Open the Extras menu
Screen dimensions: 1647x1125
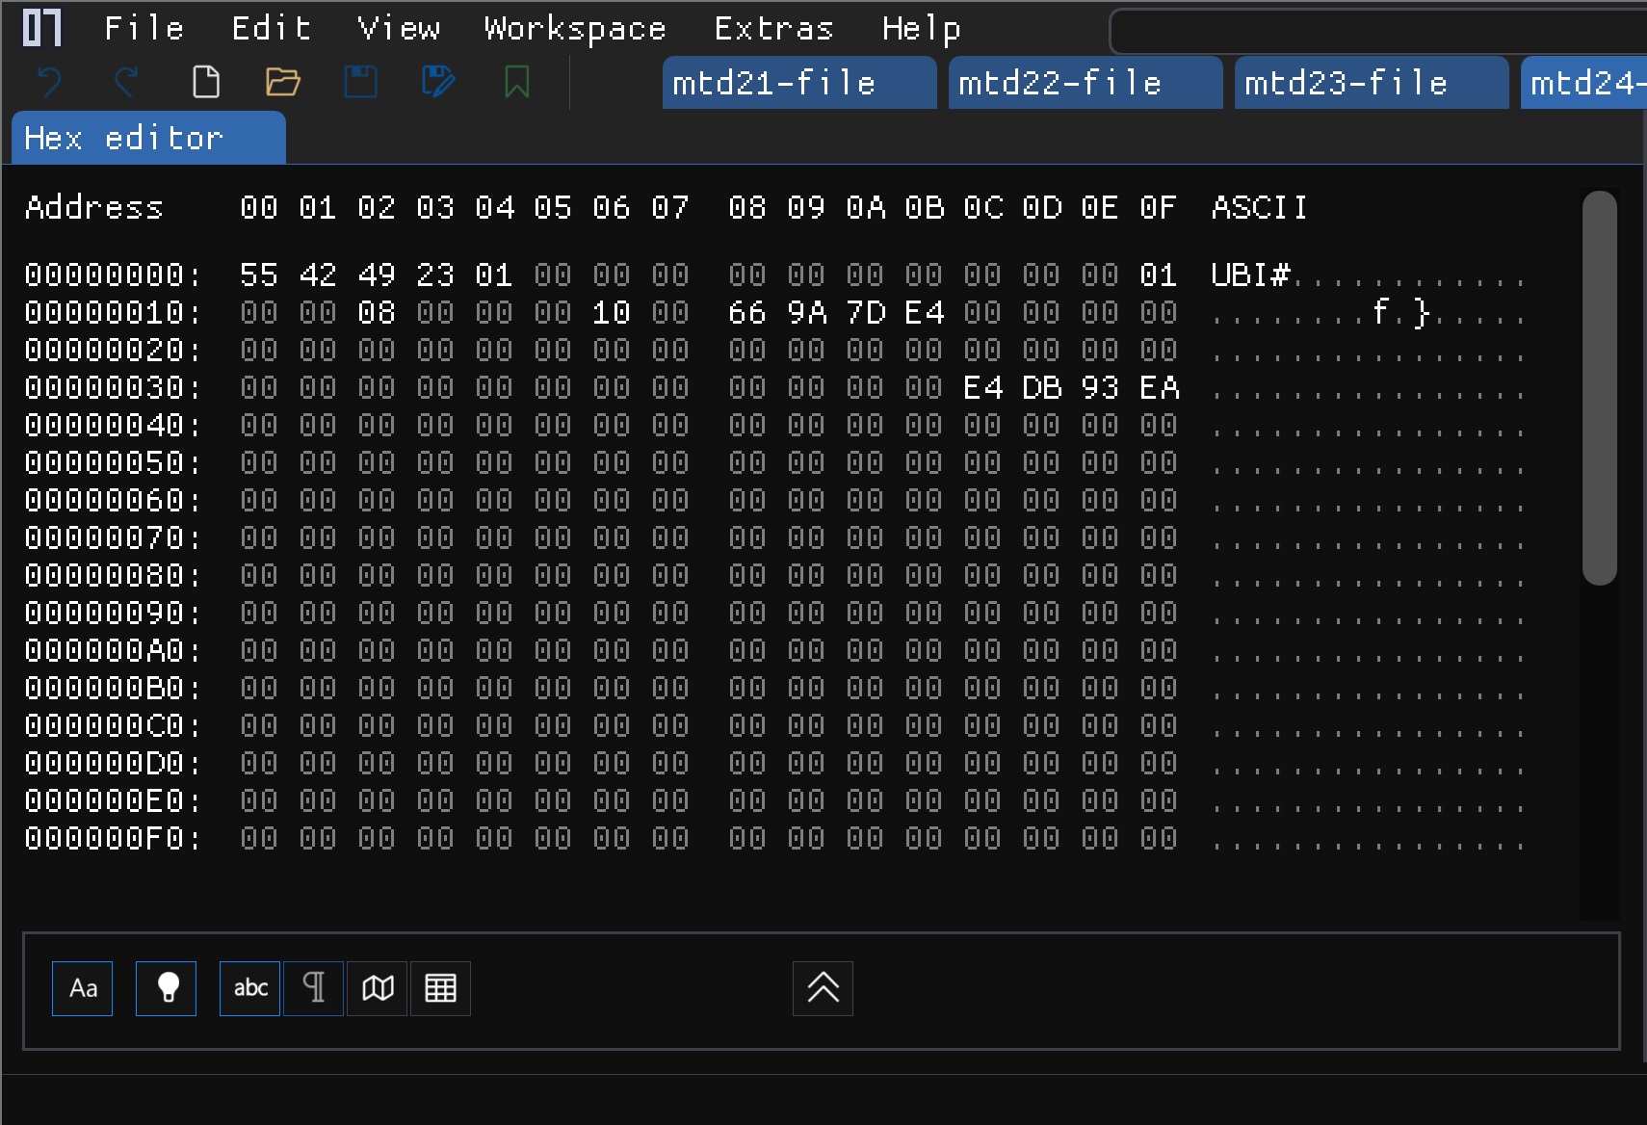pyautogui.click(x=774, y=29)
